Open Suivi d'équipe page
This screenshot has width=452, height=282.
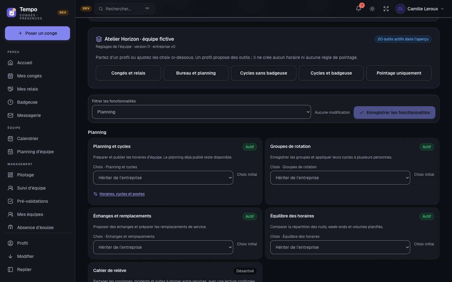(x=37, y=188)
